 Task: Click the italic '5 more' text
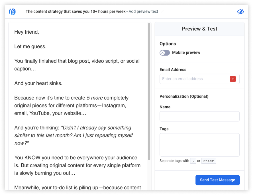pos(95,98)
